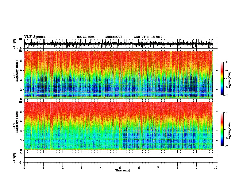
Task: Click the ch.1 spectrogram 6 kHz tick label
Action: pyautogui.click(x=21, y=70)
